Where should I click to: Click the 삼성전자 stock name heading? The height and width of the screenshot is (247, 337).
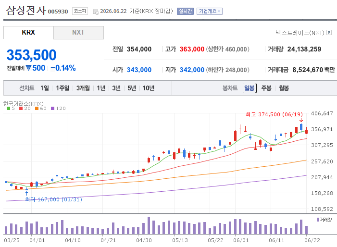(x=26, y=10)
